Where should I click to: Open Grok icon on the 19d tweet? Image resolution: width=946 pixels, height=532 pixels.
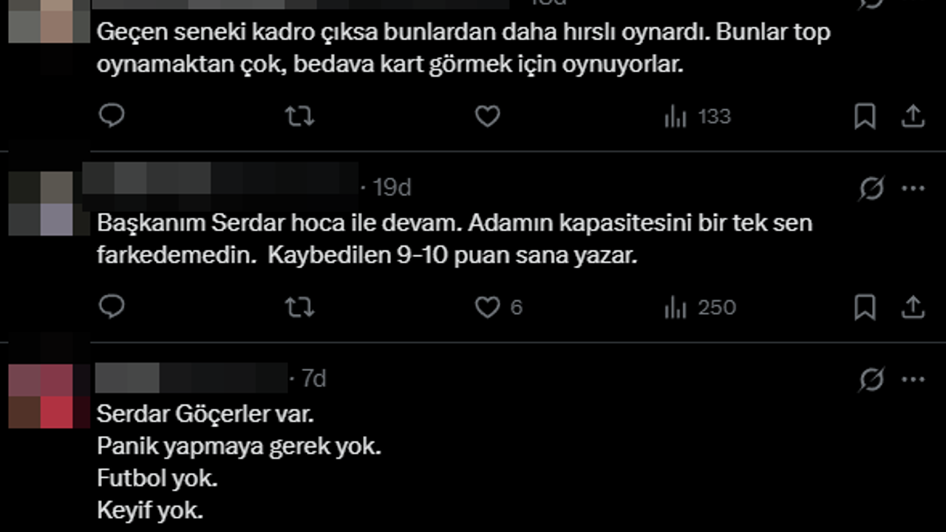pos(872,189)
